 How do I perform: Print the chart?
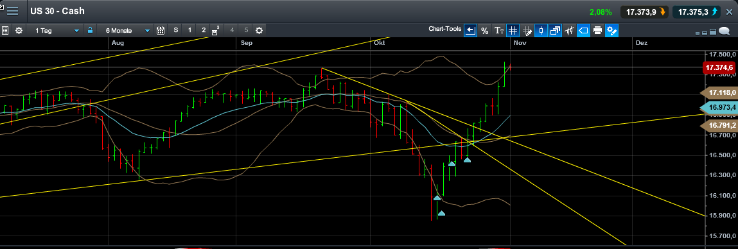point(598,31)
